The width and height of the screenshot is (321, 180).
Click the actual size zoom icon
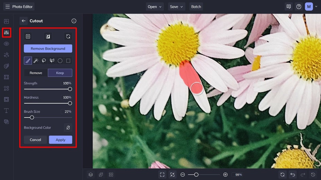[x=172, y=175]
